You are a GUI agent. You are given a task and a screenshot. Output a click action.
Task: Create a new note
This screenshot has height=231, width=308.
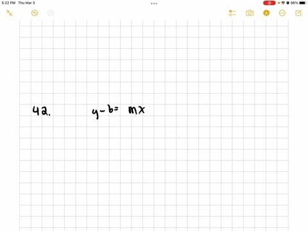(298, 13)
